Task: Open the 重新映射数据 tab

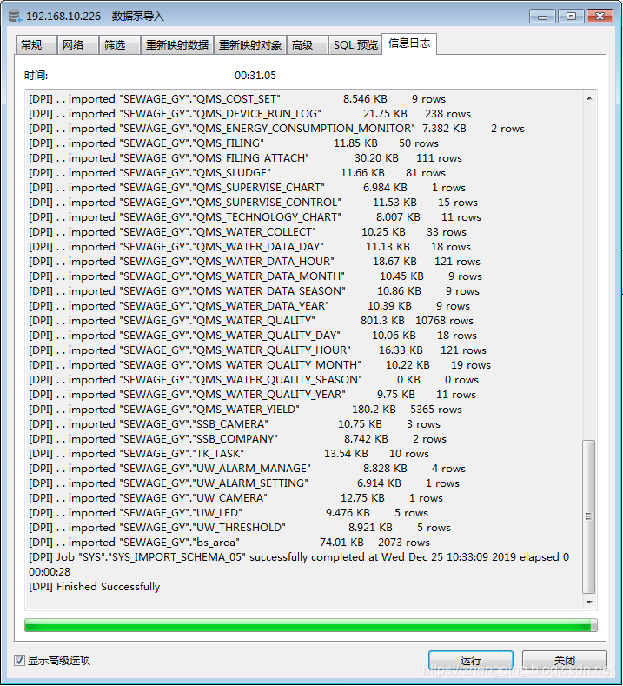Action: [x=177, y=44]
